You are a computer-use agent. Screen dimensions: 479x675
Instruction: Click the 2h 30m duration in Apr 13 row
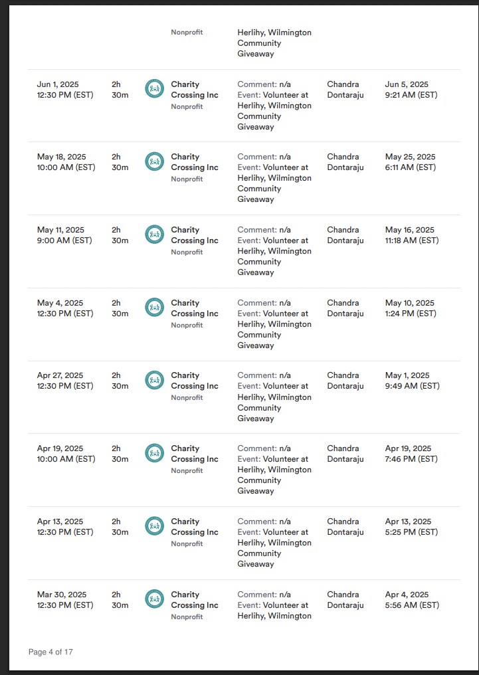(120, 527)
